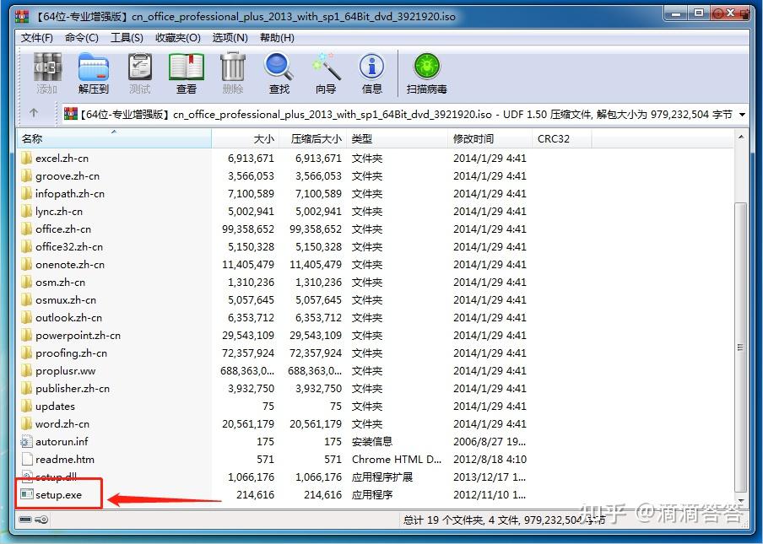The image size is (763, 544).
Task: Click packed size 1,066,176 cell
Action: (318, 477)
